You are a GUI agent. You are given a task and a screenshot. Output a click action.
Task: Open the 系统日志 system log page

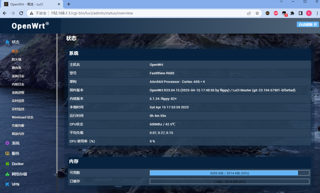[18, 76]
